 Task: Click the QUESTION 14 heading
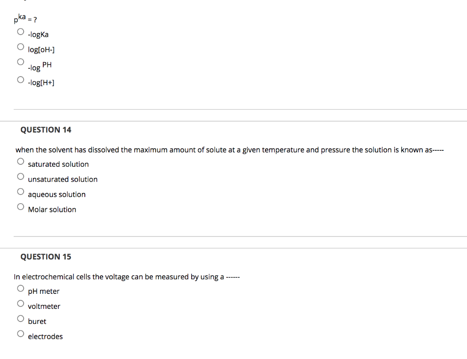click(46, 130)
